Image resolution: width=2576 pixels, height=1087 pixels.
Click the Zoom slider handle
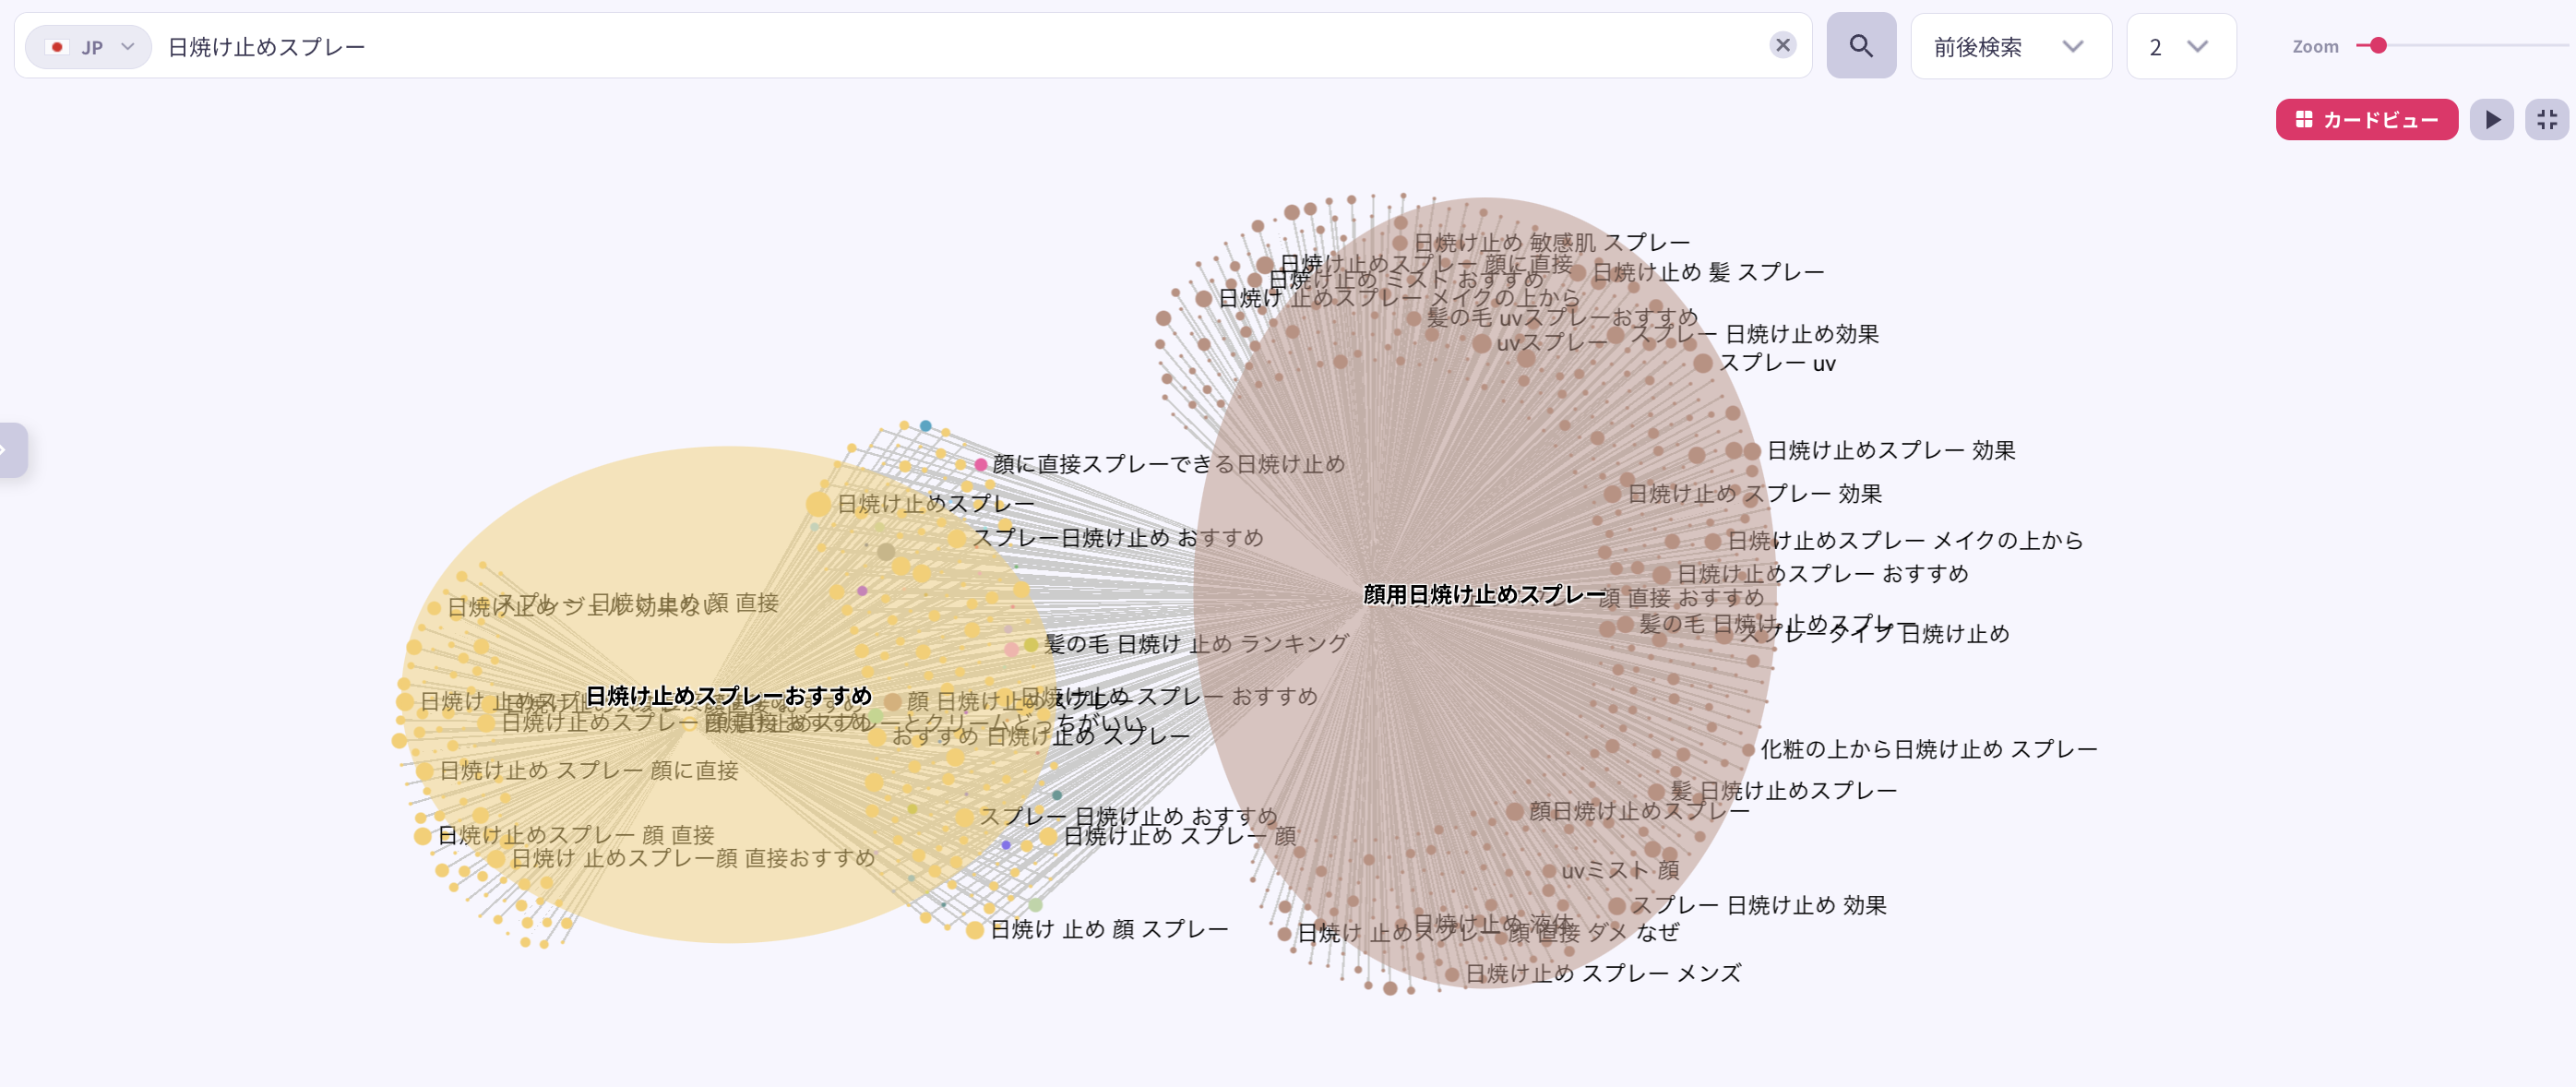[x=2378, y=45]
